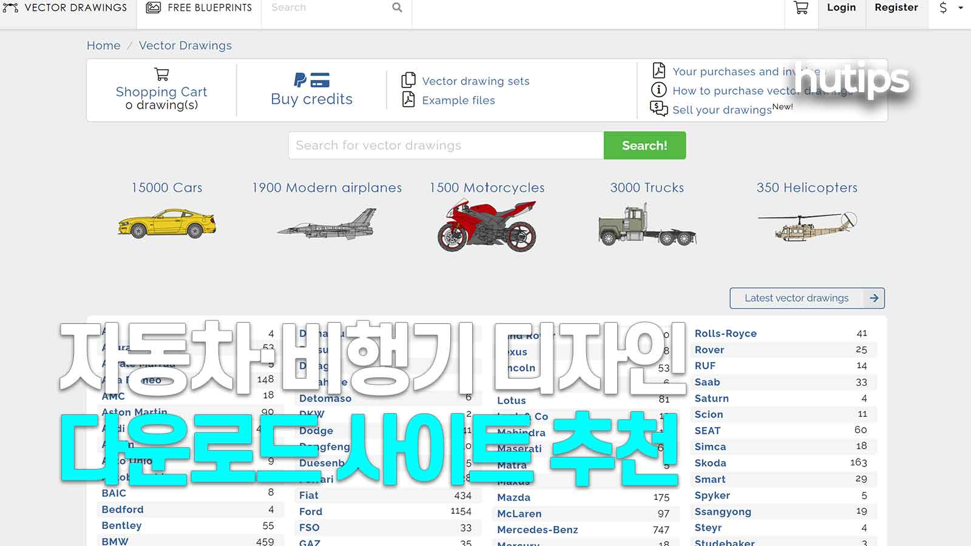
Task: Open the 1900 Modern airplanes category
Action: click(327, 188)
